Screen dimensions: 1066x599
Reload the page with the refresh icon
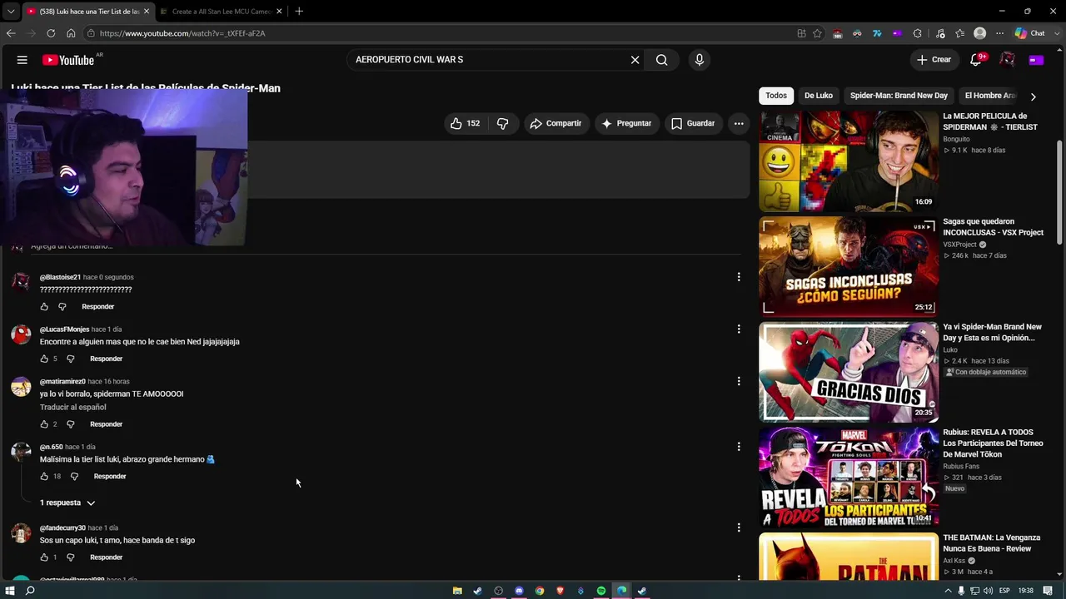51,33
